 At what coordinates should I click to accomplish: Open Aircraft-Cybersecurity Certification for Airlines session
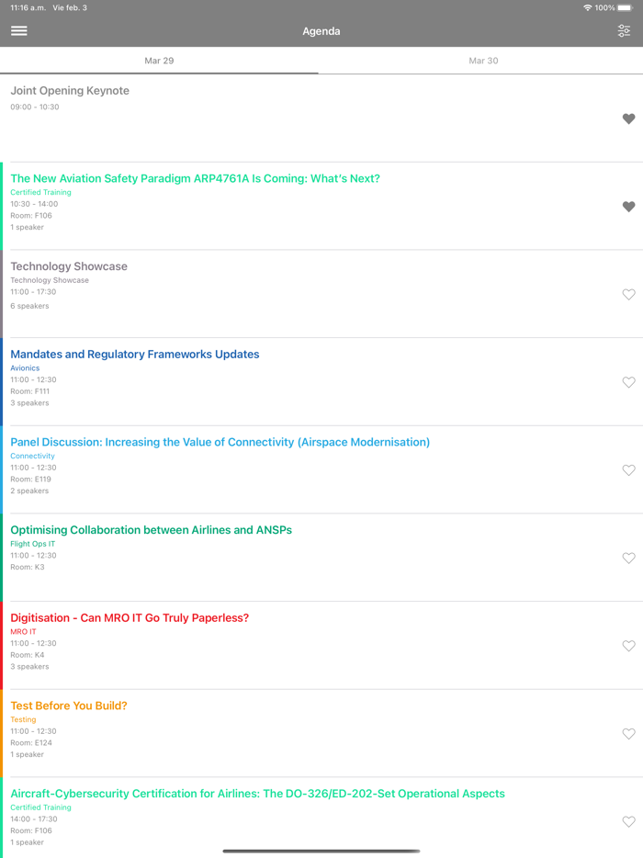point(258,794)
